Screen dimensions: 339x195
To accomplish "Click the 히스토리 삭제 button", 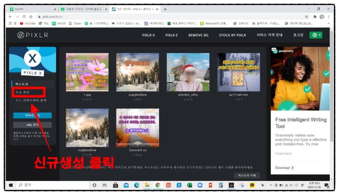I will pyautogui.click(x=247, y=175).
